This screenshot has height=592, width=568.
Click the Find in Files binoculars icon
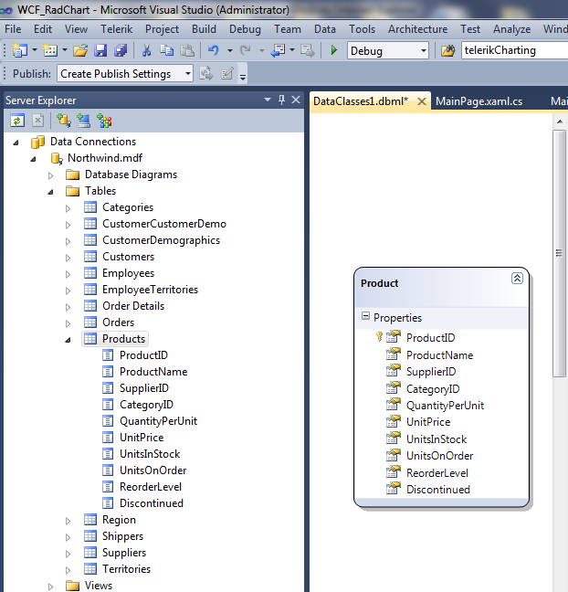pyautogui.click(x=448, y=50)
